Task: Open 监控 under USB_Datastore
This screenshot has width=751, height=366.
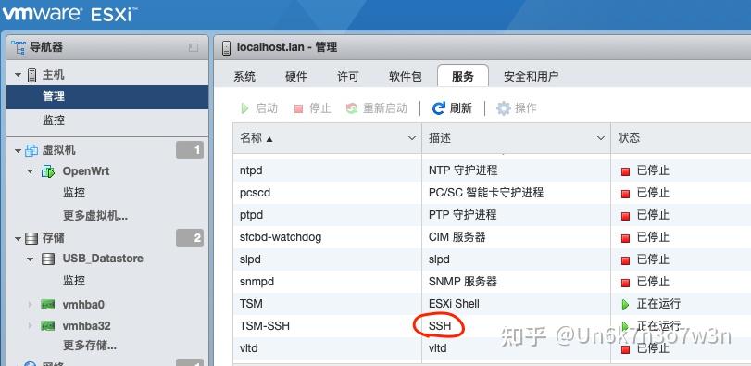Action: click(74, 280)
